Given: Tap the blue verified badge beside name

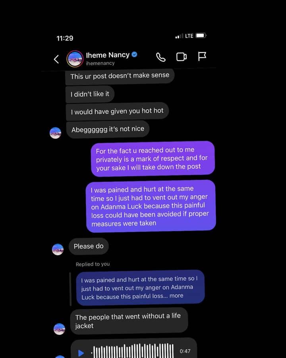Looking at the screenshot, I should point(135,55).
